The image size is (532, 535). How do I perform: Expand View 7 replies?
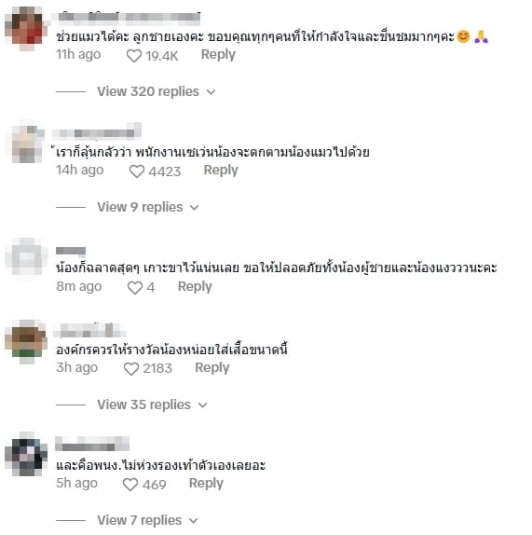147,520
